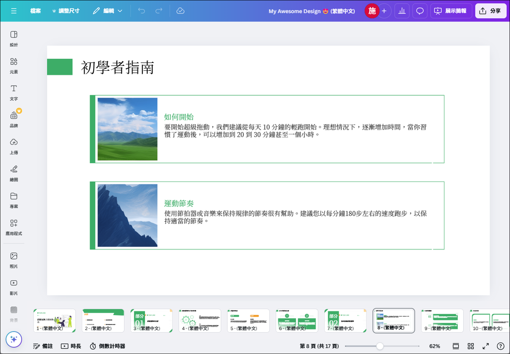Enter fullscreen mode

pyautogui.click(x=486, y=346)
